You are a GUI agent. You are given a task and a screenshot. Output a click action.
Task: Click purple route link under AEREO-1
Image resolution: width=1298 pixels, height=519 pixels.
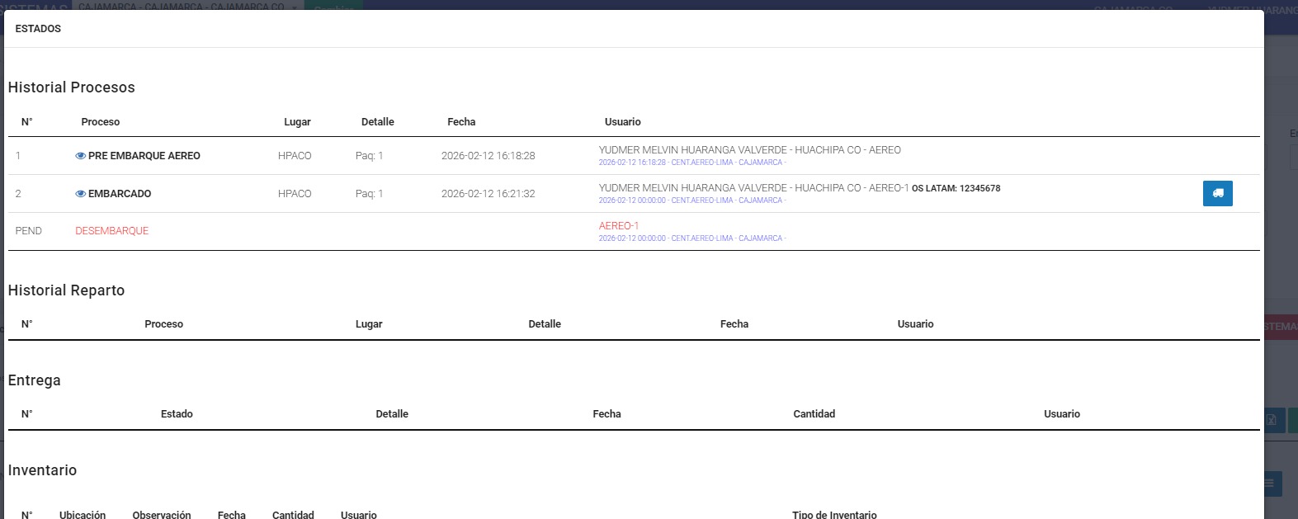691,238
